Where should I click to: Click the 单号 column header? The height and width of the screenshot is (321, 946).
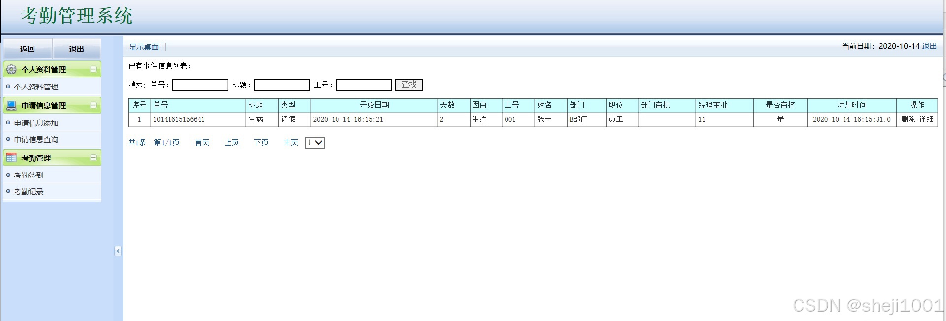click(199, 105)
